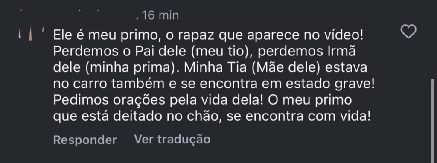Like the comment with the heart icon

tap(408, 32)
